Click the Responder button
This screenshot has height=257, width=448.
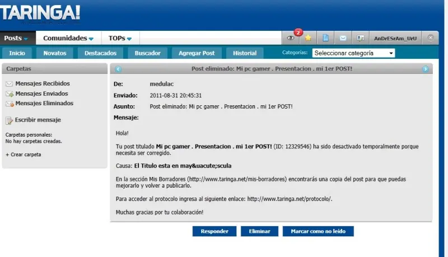[x=214, y=231]
